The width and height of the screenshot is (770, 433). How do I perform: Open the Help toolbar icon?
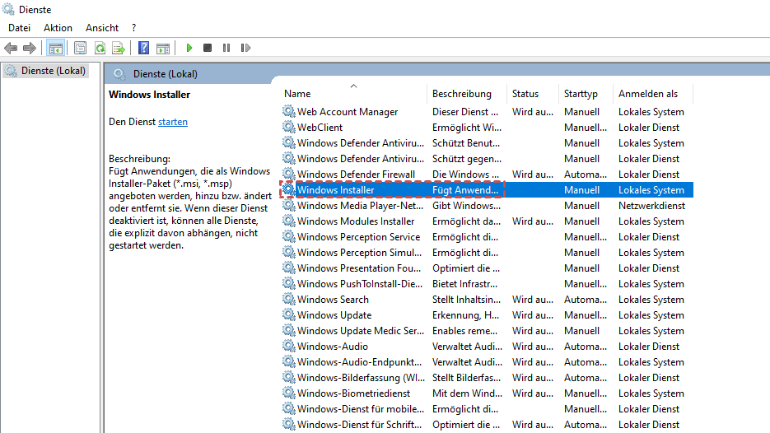143,48
